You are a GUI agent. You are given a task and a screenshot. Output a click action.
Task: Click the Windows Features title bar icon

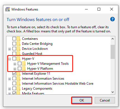click(x=7, y=9)
